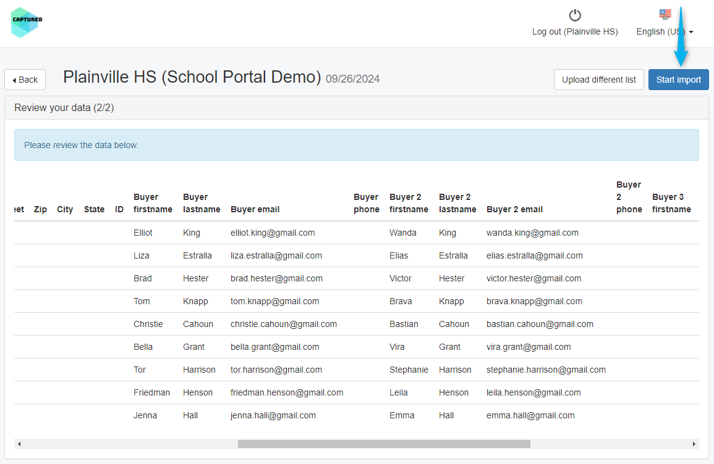Select stephanie.harrison@gmail.com cell
714x464 pixels.
pos(546,370)
